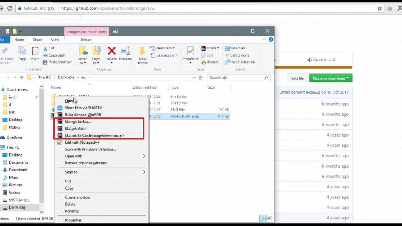Collapse the ribbon with the chevron arrow
The image size is (402, 226).
264,40
